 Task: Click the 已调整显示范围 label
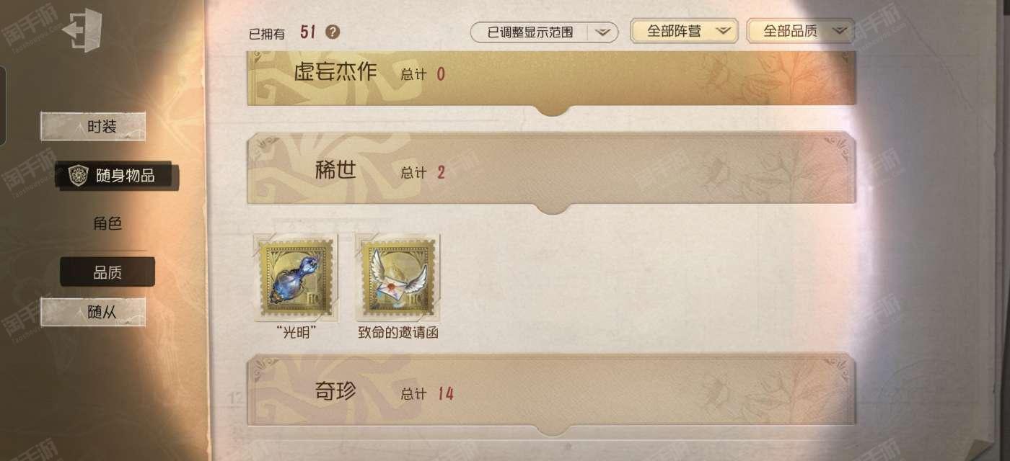coord(530,32)
